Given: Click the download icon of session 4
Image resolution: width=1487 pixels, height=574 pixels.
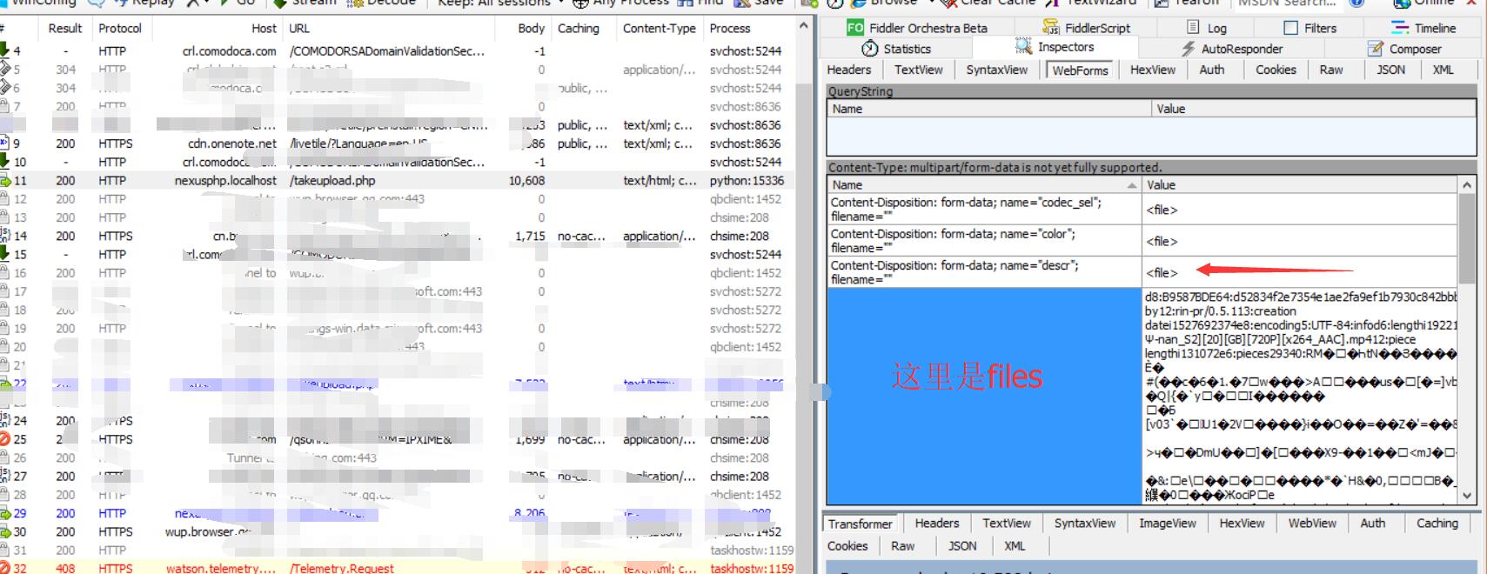Looking at the screenshot, I should point(4,50).
